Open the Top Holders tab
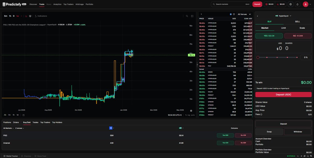The height and width of the screenshot is (158, 314). click(x=57, y=122)
